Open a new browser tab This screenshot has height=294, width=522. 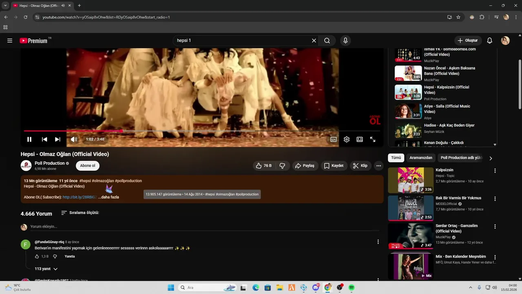79,6
